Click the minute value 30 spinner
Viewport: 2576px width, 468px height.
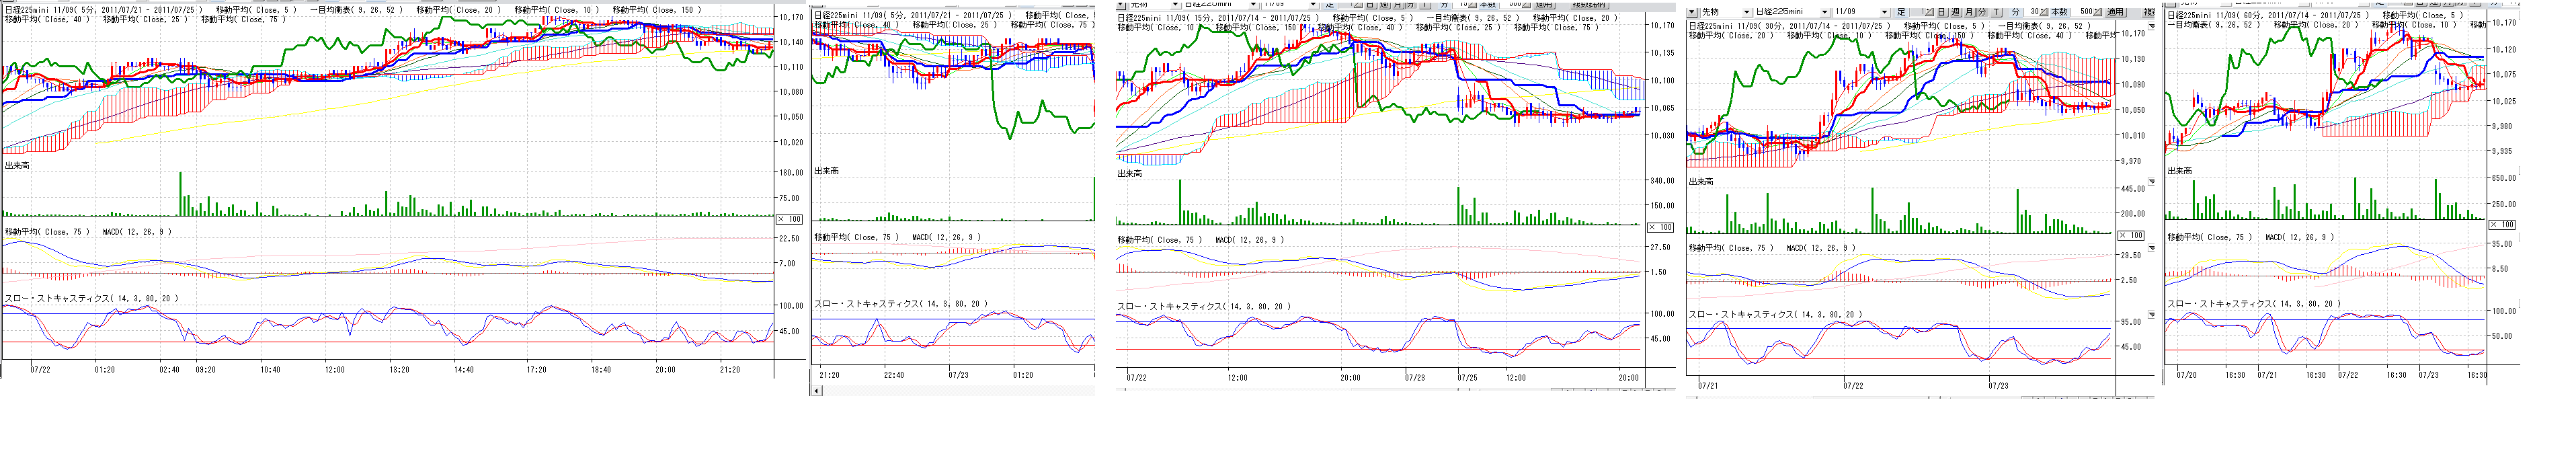(x=2035, y=12)
